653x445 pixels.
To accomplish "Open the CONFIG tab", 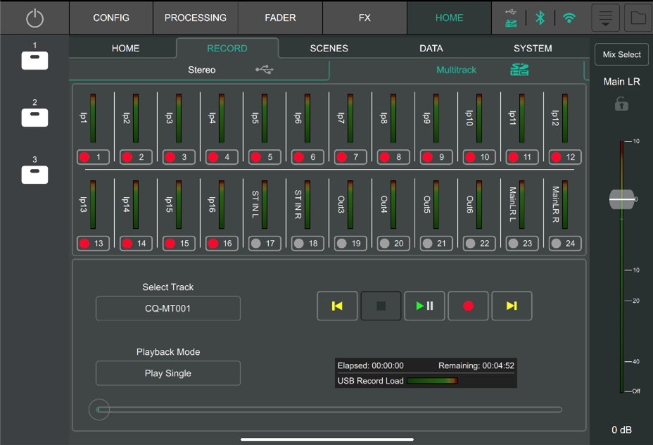I will point(111,18).
